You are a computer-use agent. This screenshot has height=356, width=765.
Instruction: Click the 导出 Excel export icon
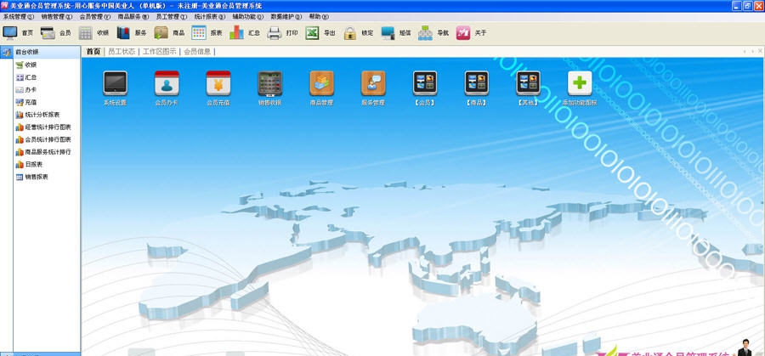312,32
